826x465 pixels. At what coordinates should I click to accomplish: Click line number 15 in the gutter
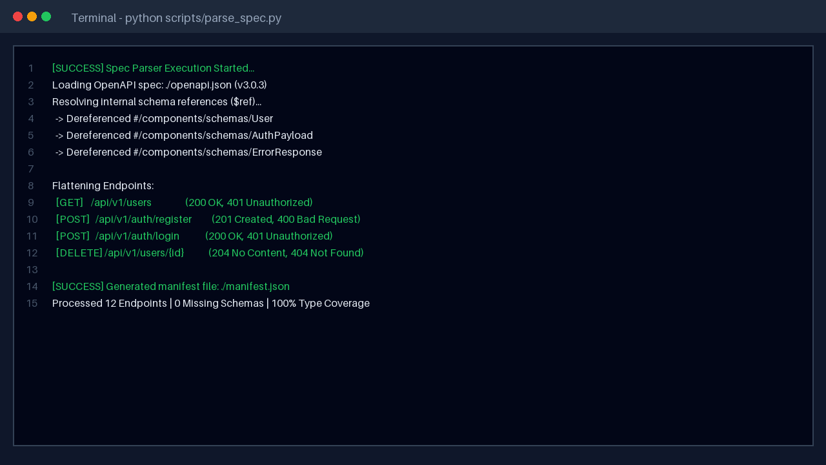[x=32, y=304]
